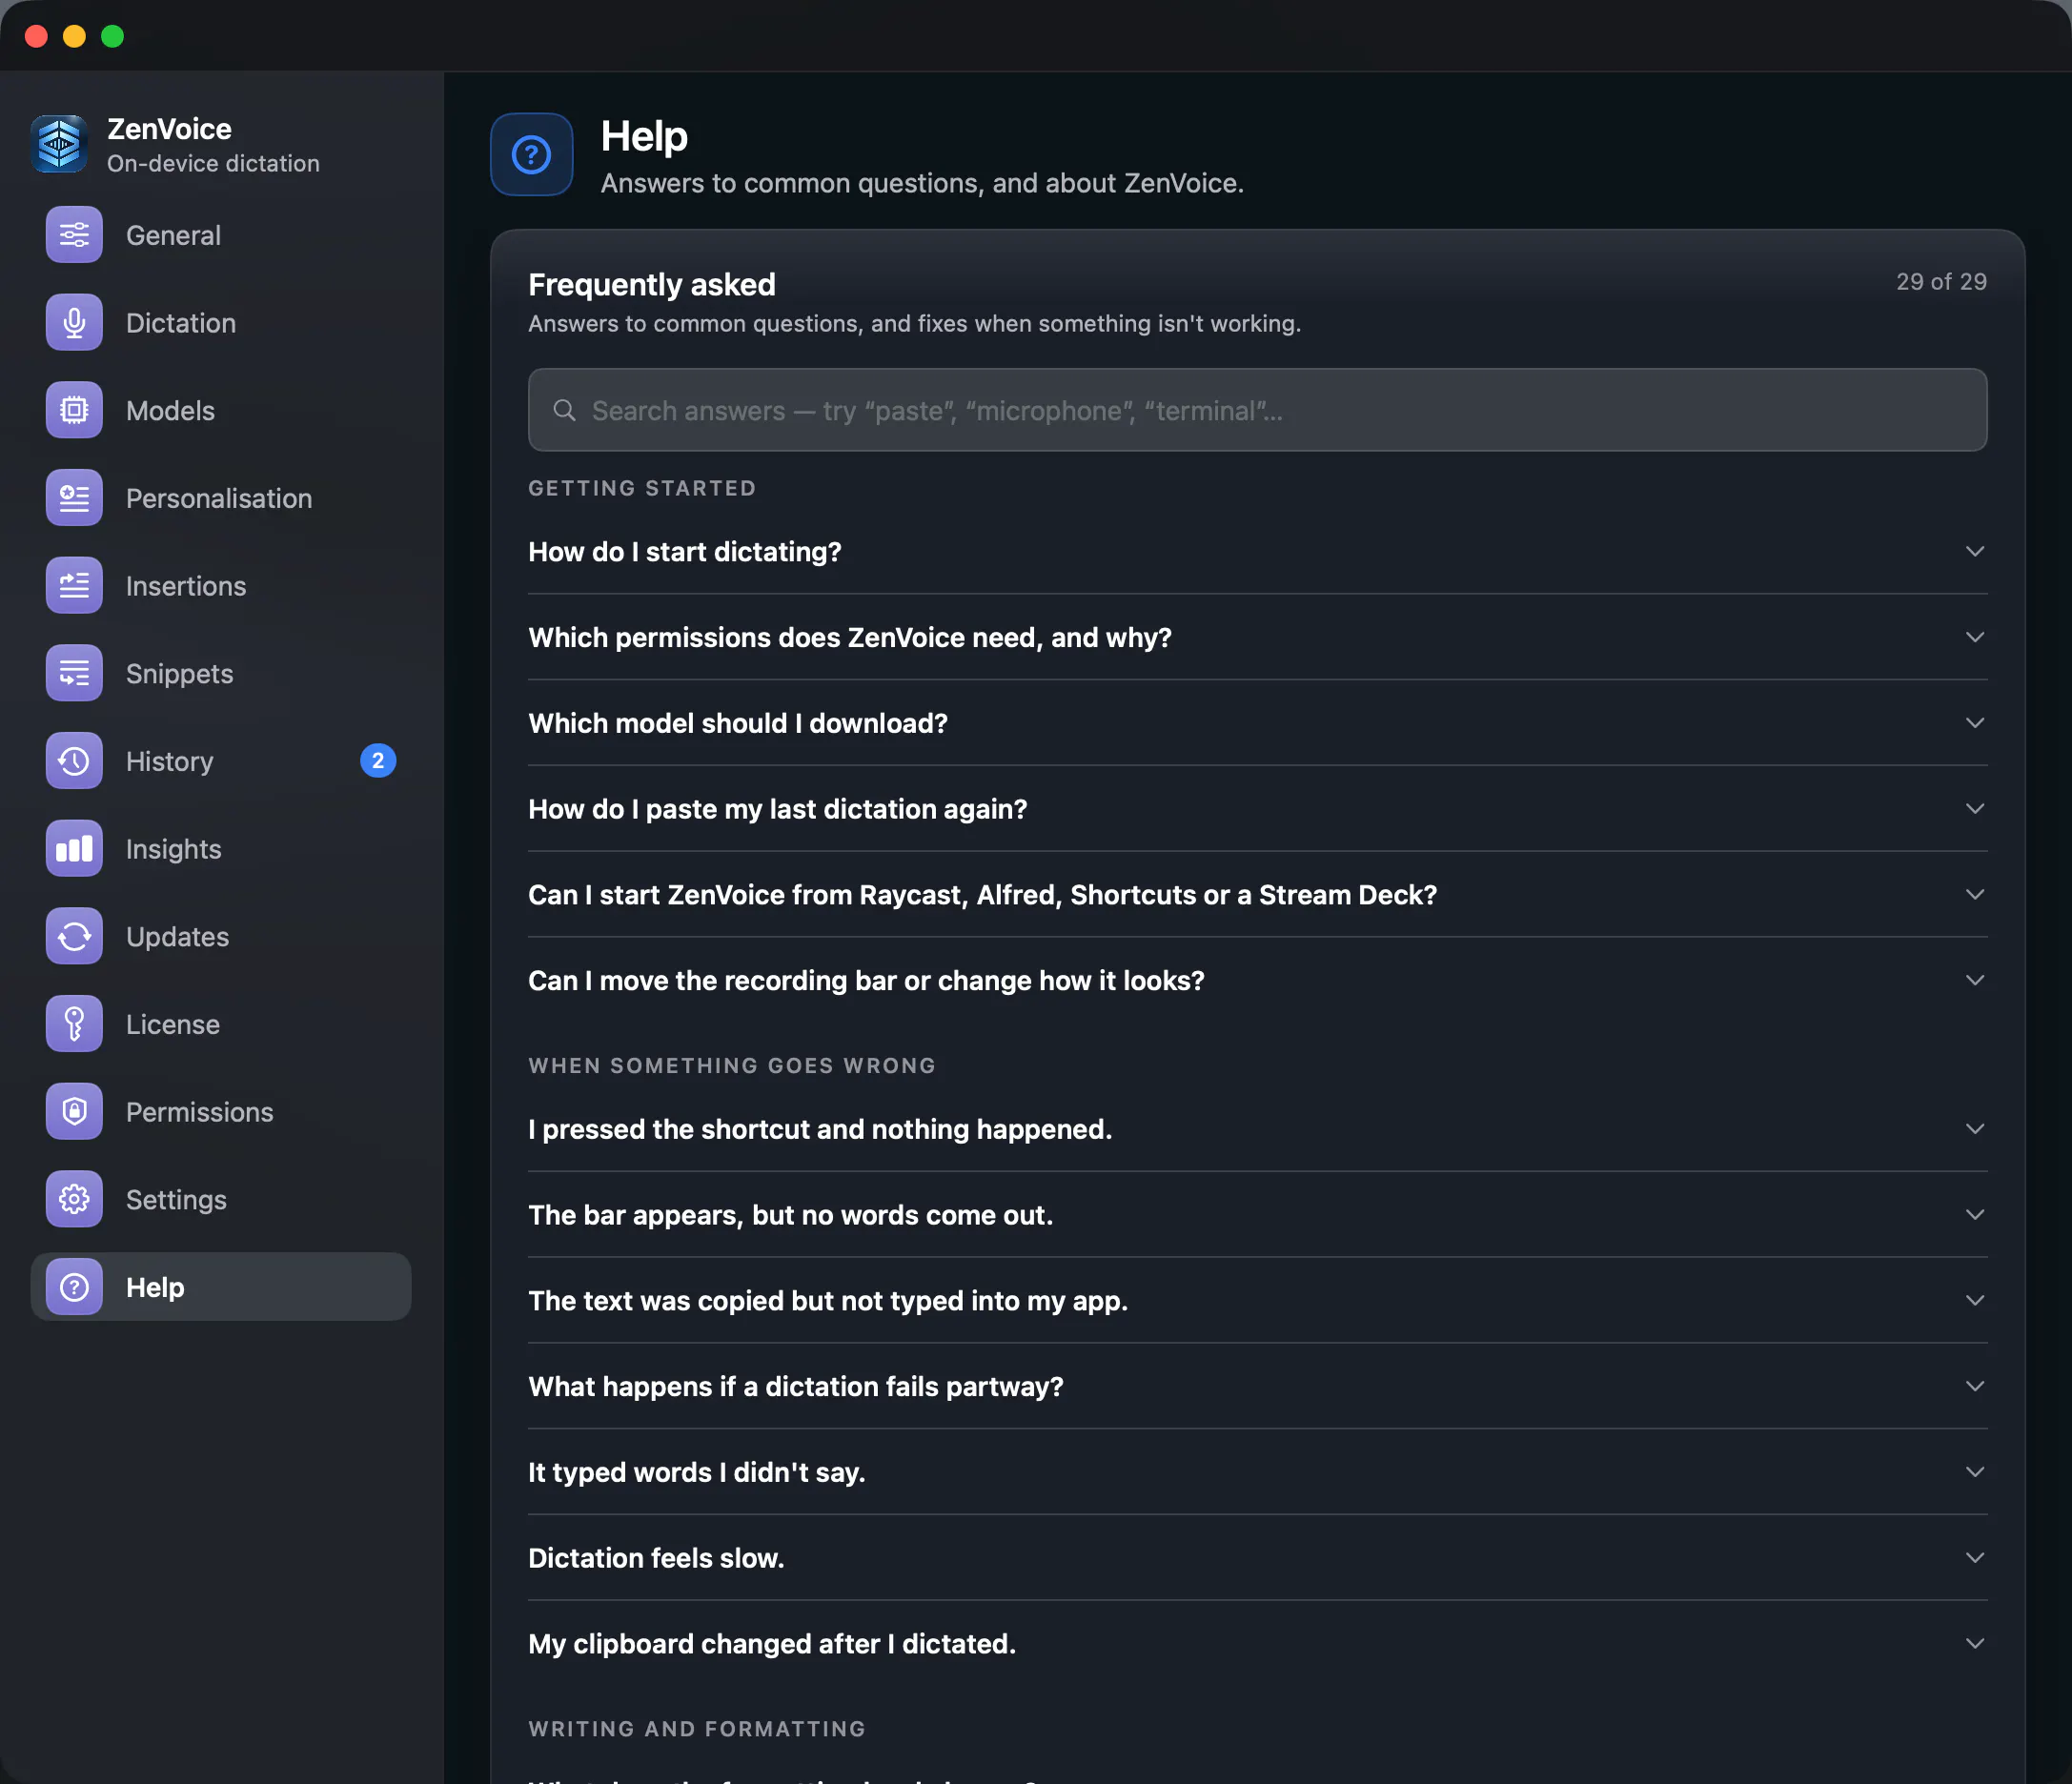The height and width of the screenshot is (1784, 2072).
Task: Click the Updates refresh arrows icon
Action: (x=74, y=936)
